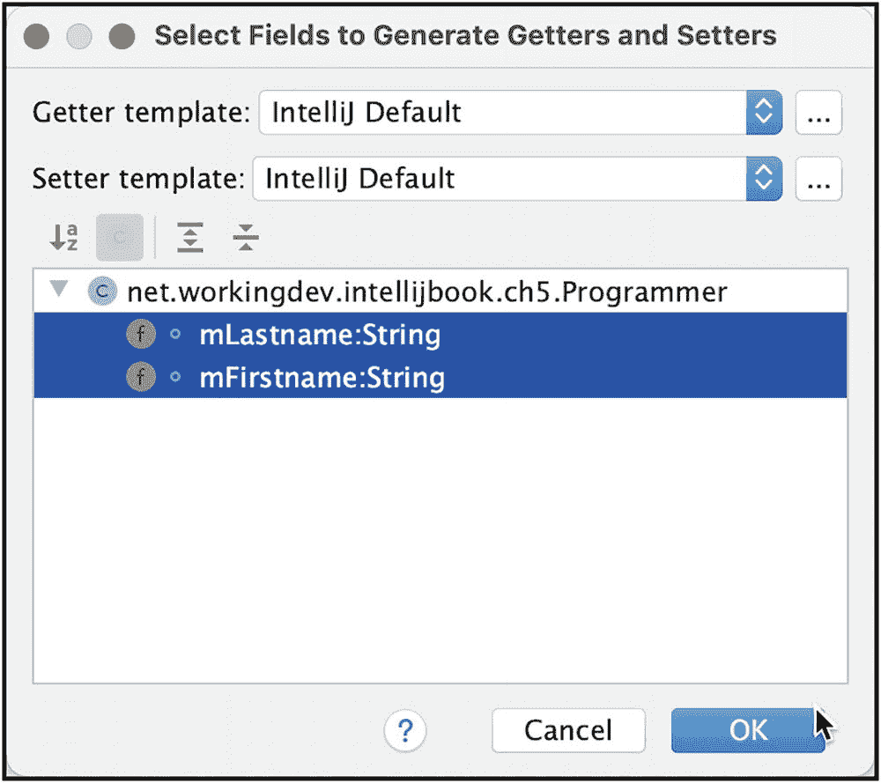Open Getter template dropdown arrows
This screenshot has height=783, width=881.
[764, 113]
